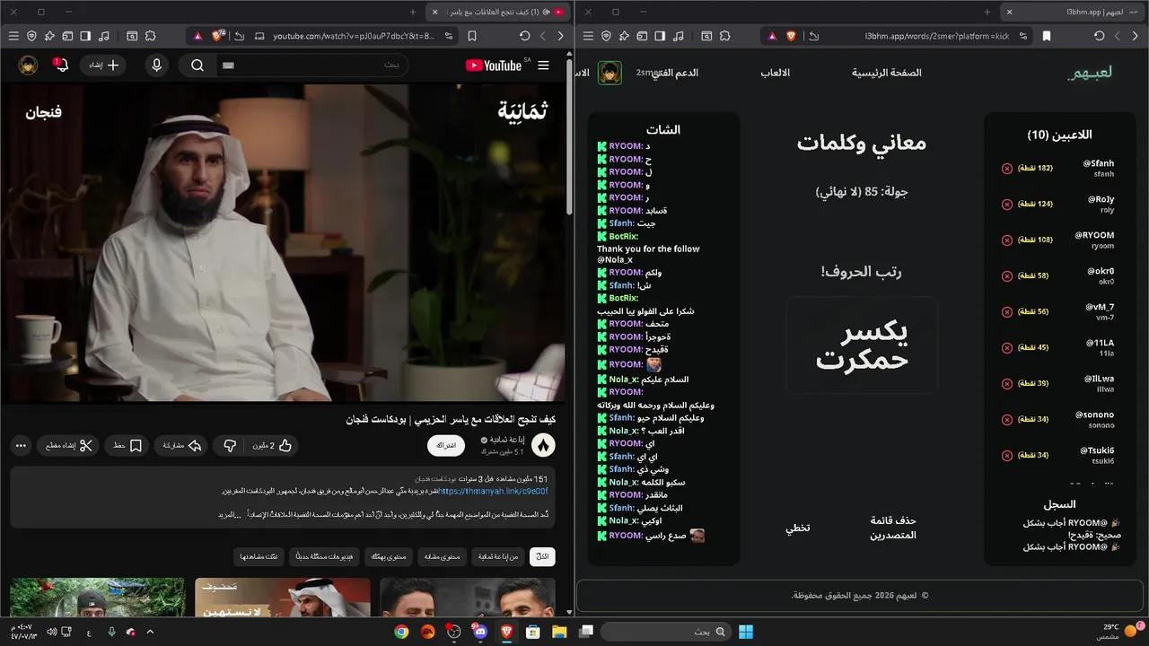Save the video with حفظ button
Image resolution: width=1149 pixels, height=646 pixels.
pos(128,446)
